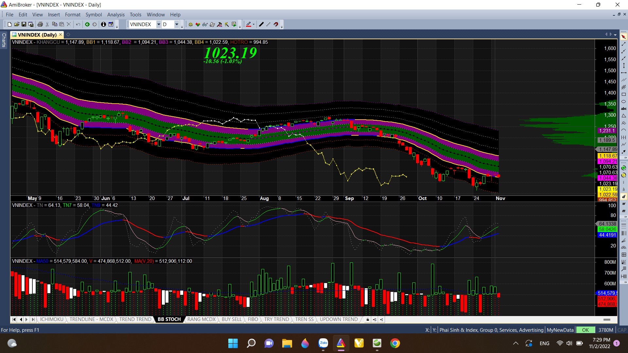628x353 pixels.
Task: Select the Horizontal Line drawing tool
Action: 623,73
